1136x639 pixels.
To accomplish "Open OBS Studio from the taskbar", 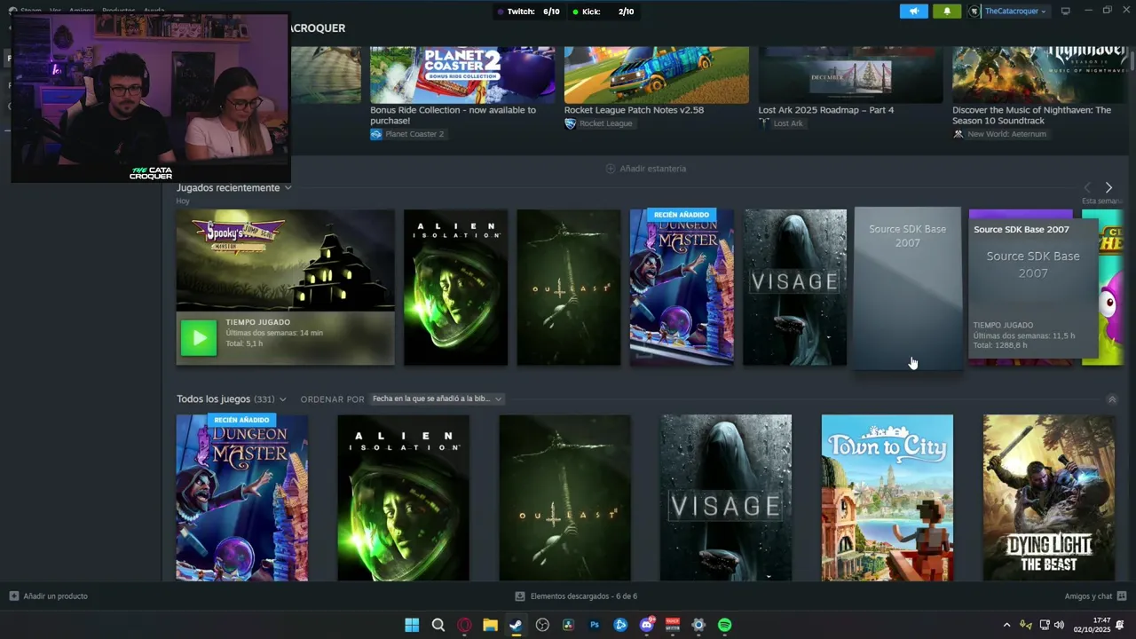I will pos(542,625).
